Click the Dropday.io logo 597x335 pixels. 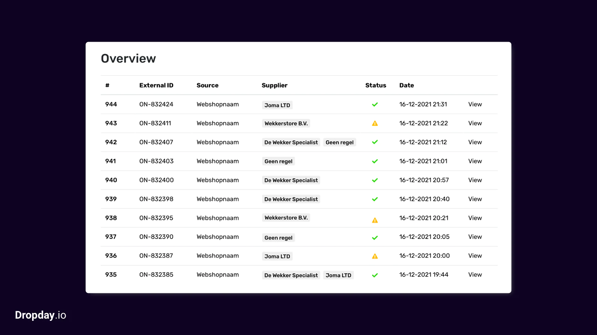(40, 315)
